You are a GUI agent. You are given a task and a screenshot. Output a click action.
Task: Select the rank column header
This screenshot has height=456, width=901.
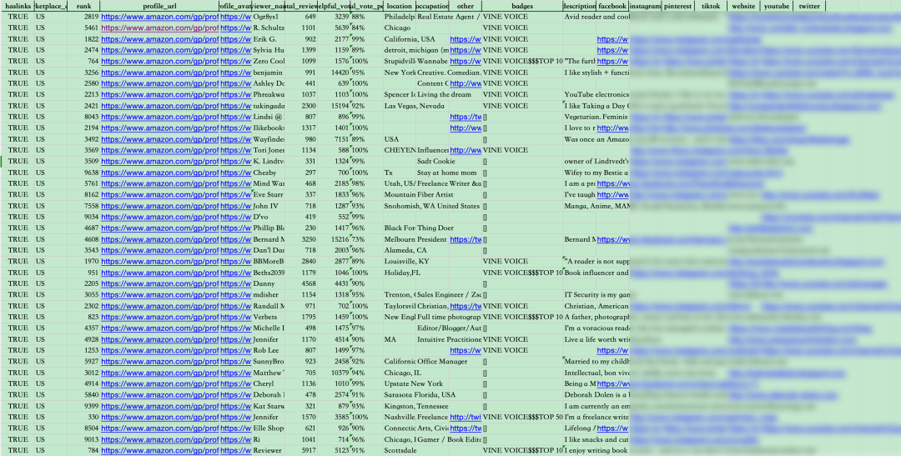[84, 6]
